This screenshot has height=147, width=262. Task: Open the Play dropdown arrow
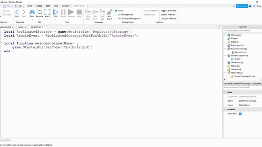tap(56, 19)
